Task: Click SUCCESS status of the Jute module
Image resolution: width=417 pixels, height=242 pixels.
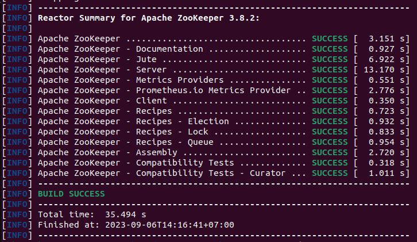Action: point(330,59)
